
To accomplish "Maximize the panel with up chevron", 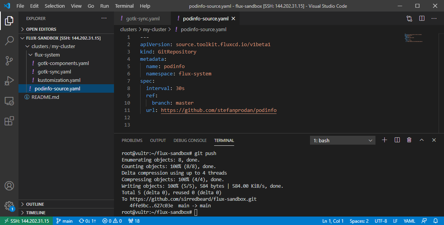I will (422, 140).
